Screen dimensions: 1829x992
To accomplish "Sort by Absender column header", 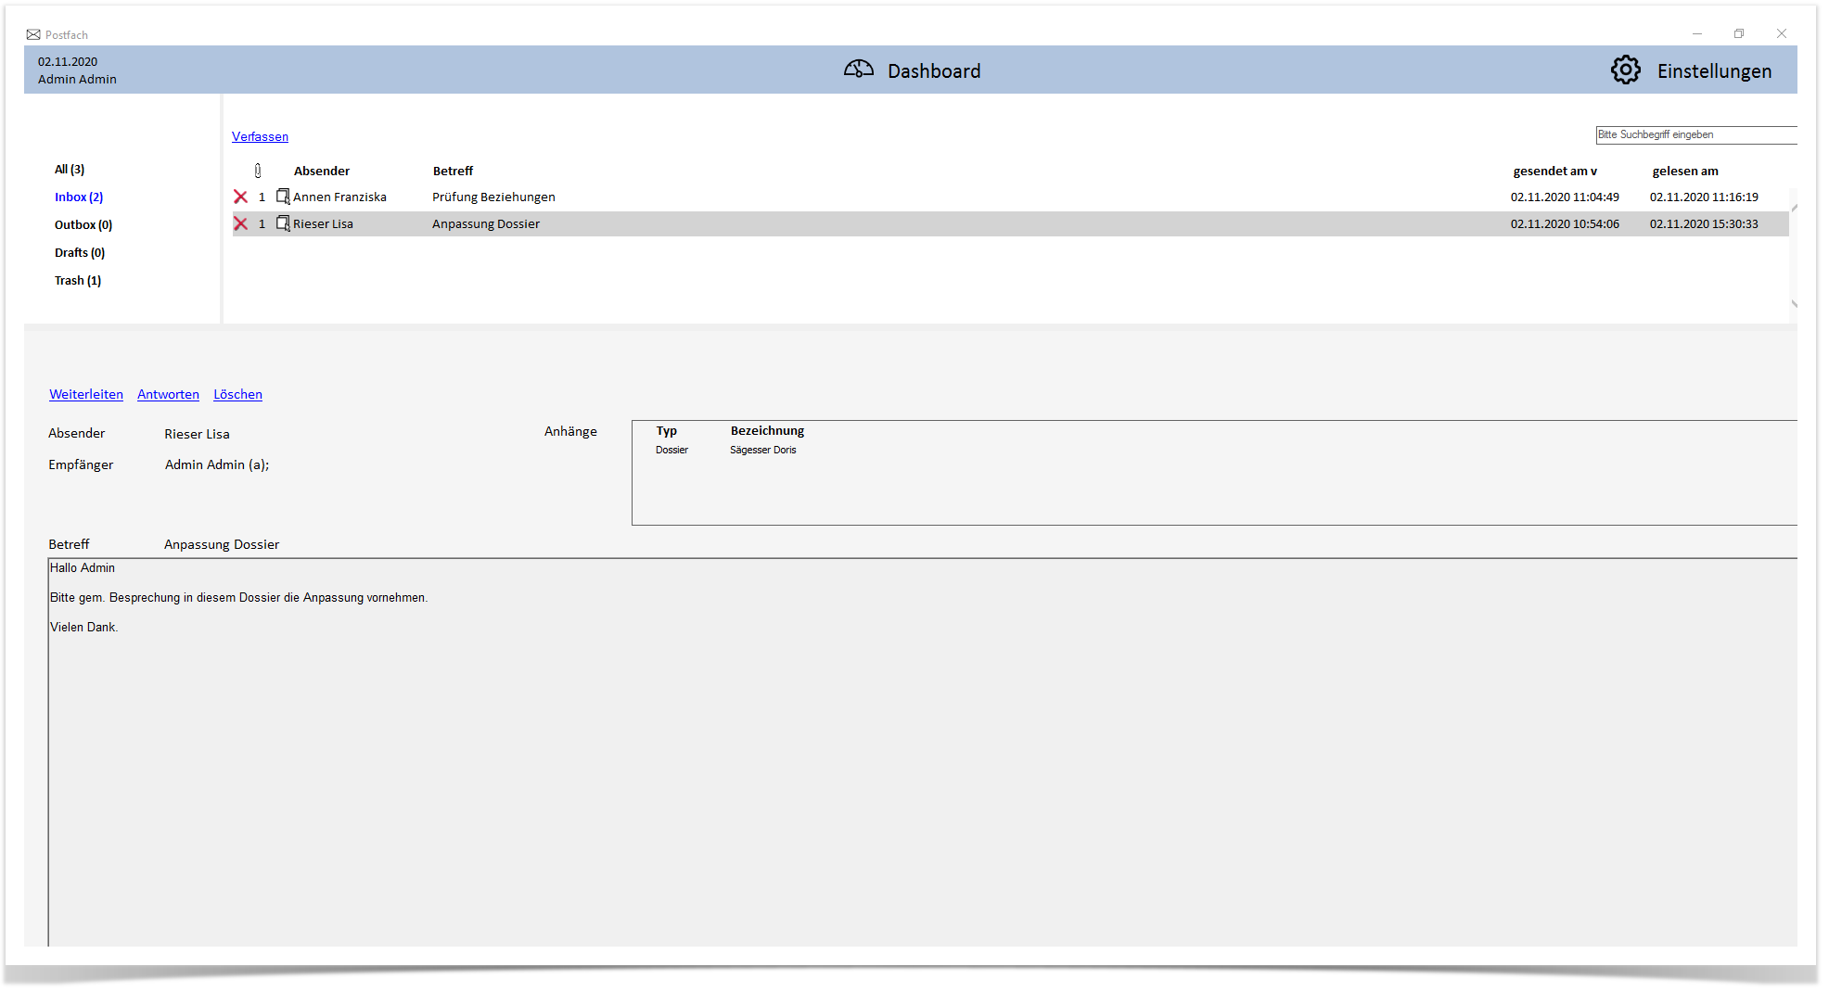I will coord(322,172).
